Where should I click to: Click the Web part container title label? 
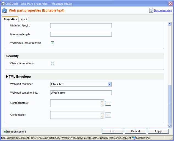pos(24,93)
